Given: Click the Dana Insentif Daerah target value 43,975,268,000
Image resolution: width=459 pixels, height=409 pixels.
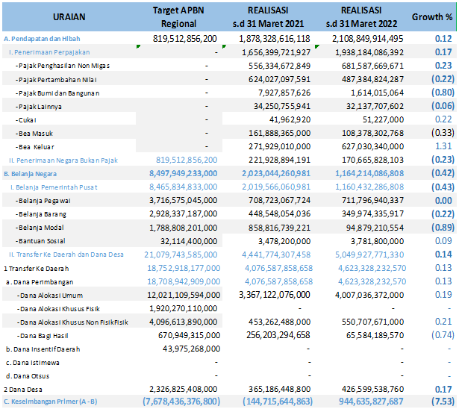Looking at the screenshot, I should click(186, 348).
